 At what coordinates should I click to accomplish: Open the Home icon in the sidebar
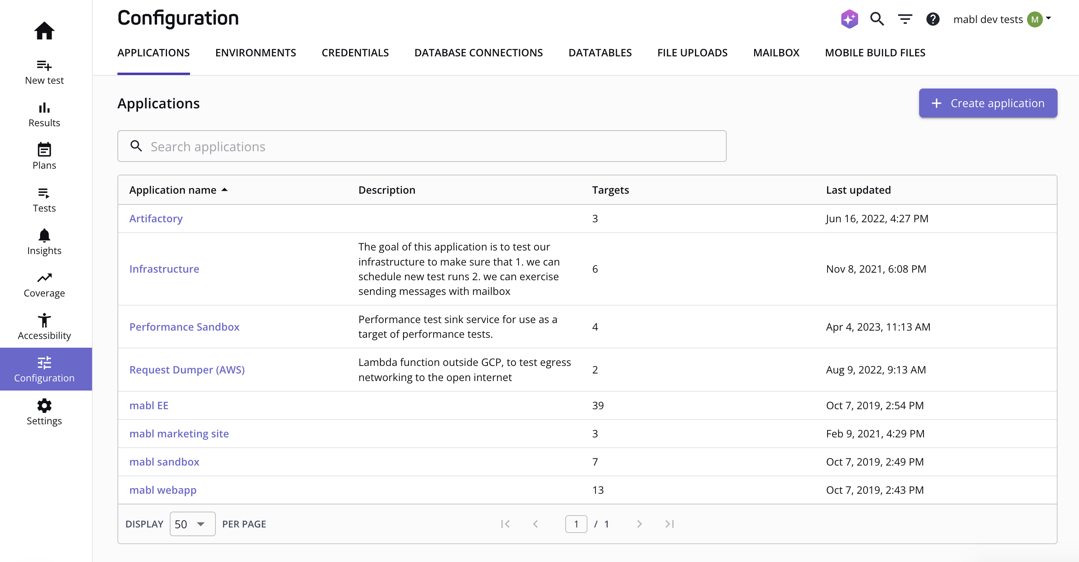coord(44,31)
